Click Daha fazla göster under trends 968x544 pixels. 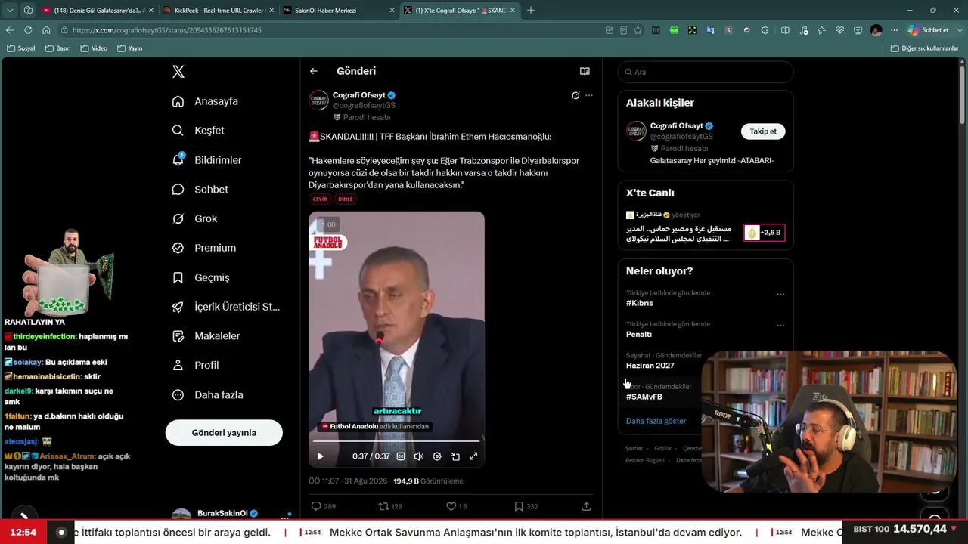point(656,421)
